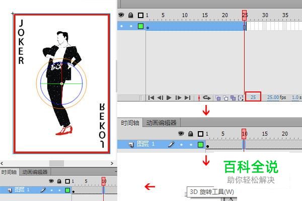Image resolution: width=302 pixels, height=201 pixels.
Task: Click the horizontal scrollbar thumb below stage
Action: click(x=56, y=163)
